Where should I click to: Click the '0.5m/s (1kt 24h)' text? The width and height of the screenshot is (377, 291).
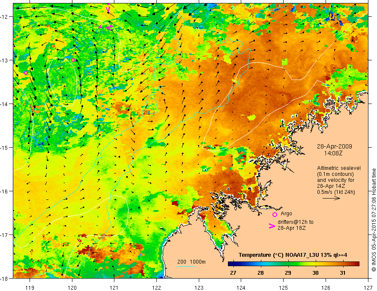coord(336,192)
